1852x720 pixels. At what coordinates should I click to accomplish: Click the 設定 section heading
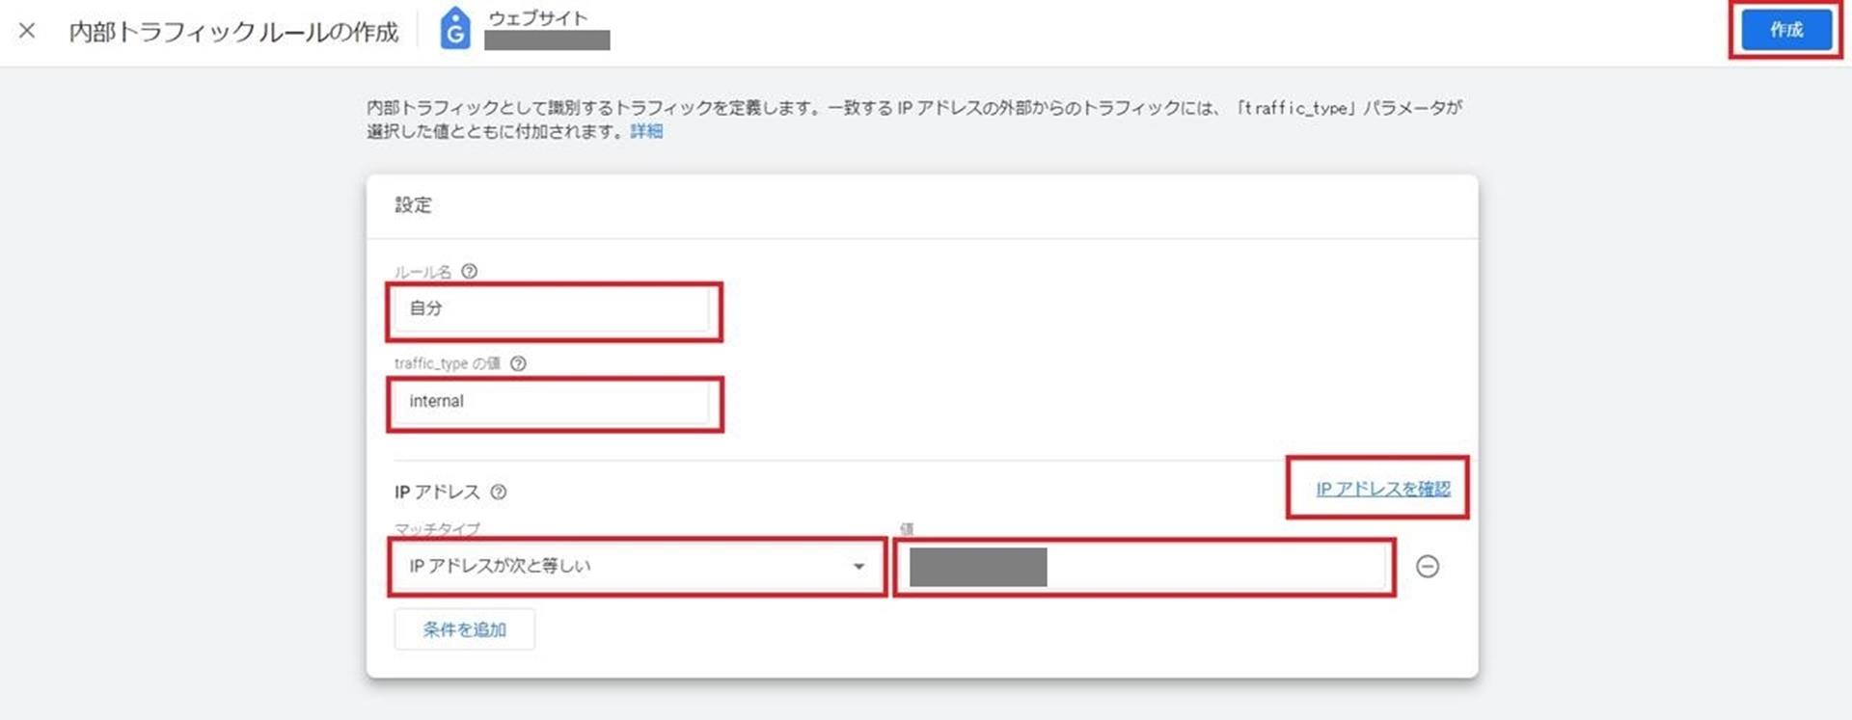coord(413,205)
